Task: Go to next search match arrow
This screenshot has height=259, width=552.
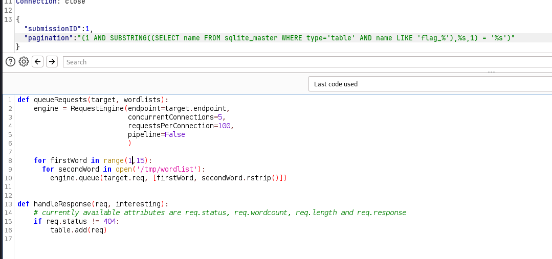Action: tap(52, 62)
